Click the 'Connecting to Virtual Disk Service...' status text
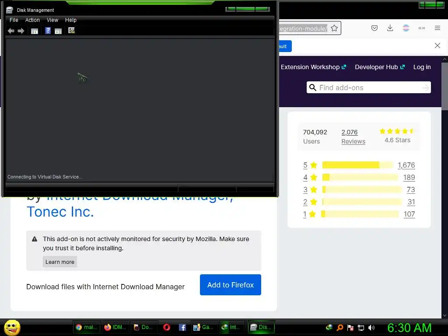Viewport: 448px width, 336px height. point(45,177)
